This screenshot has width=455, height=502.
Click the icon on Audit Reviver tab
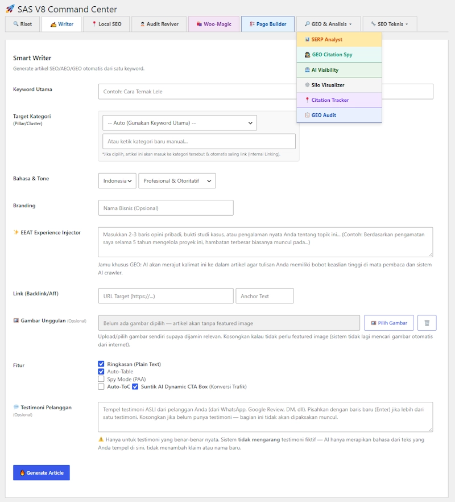pos(143,24)
